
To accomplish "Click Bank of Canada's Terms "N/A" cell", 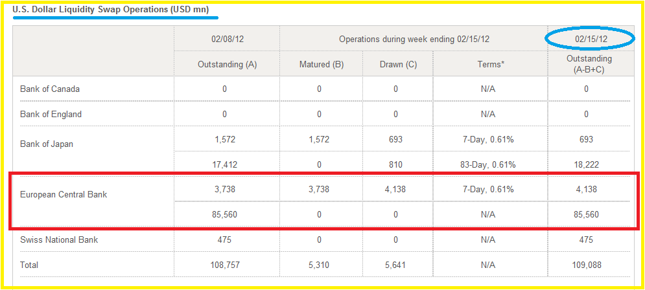I will 488,89.
